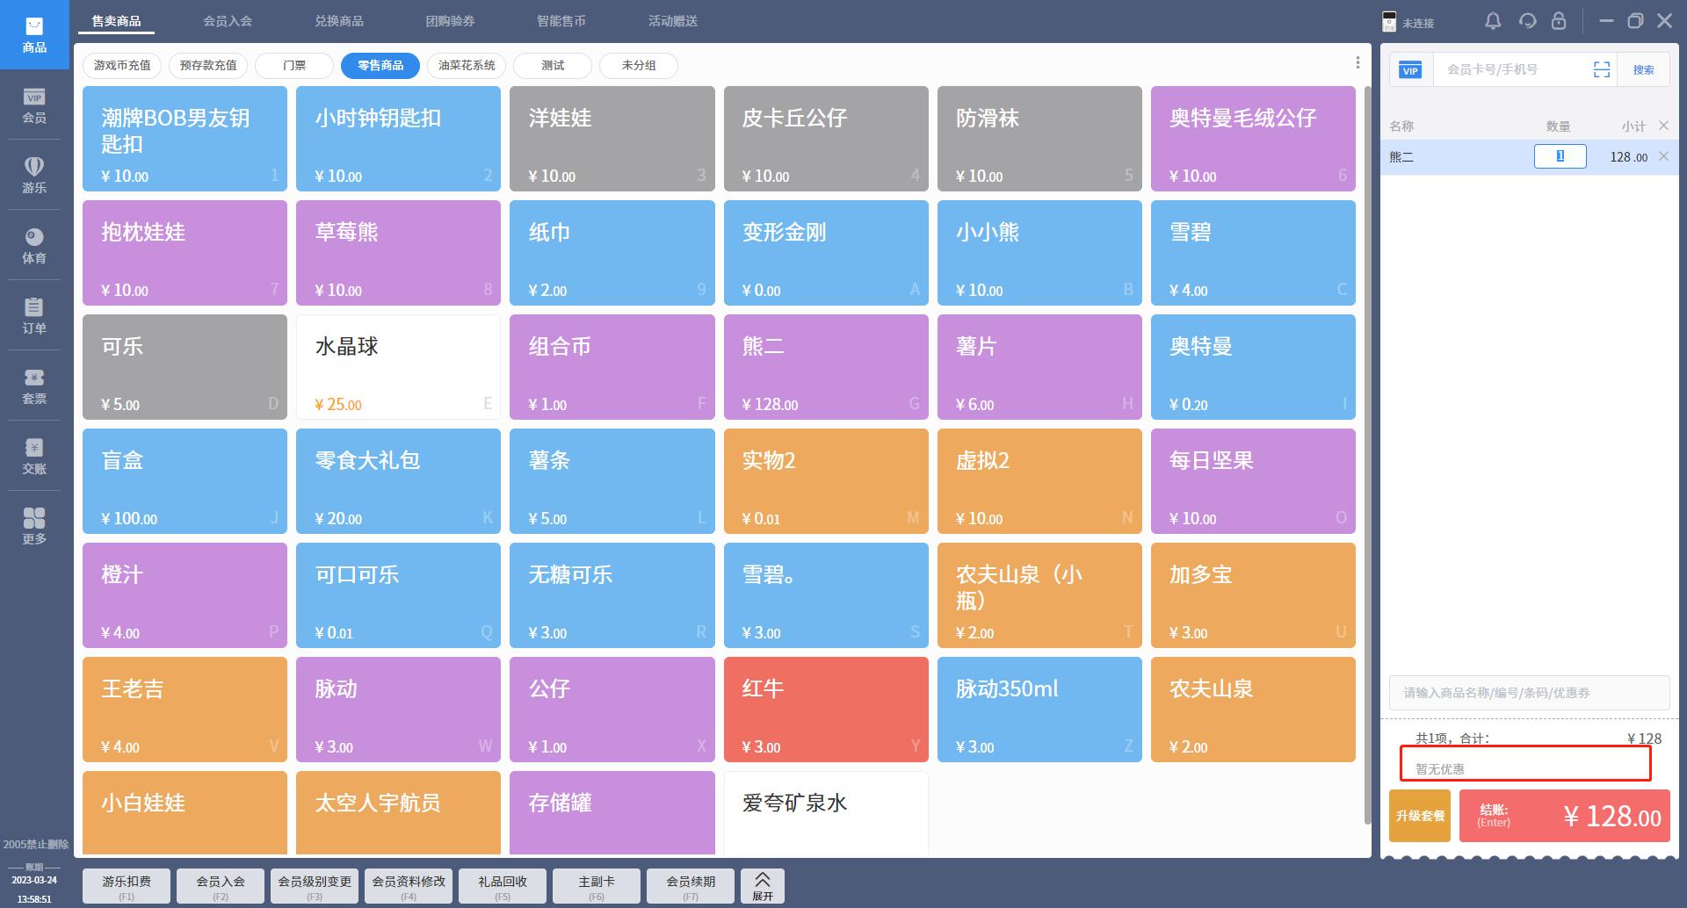Image resolution: width=1687 pixels, height=908 pixels.
Task: Open the 游乐 sidebar section
Action: (34, 176)
